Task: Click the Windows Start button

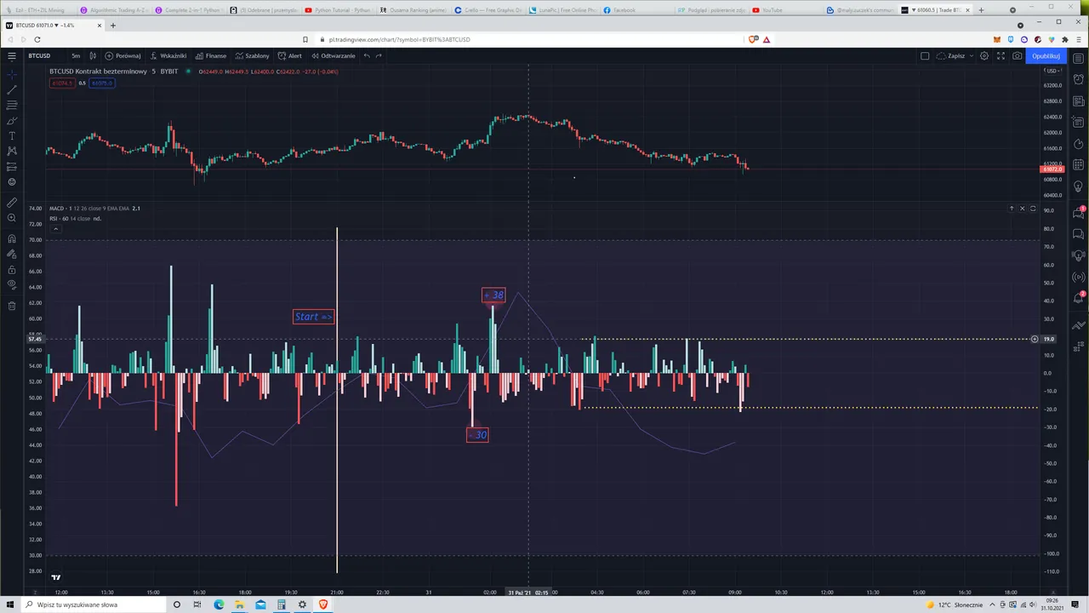Action: tap(10, 604)
